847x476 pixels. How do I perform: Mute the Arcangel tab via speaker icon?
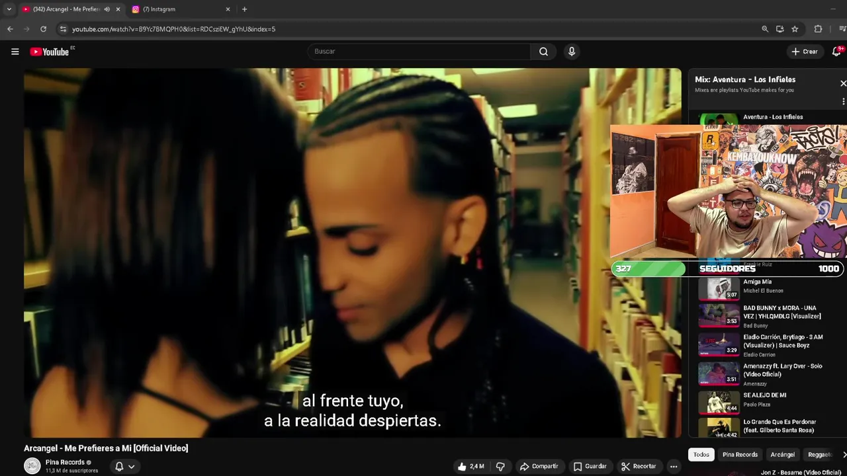point(107,9)
